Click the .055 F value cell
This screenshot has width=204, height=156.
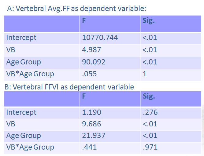click(x=89, y=74)
